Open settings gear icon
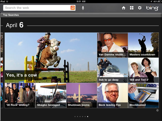 [140, 8]
